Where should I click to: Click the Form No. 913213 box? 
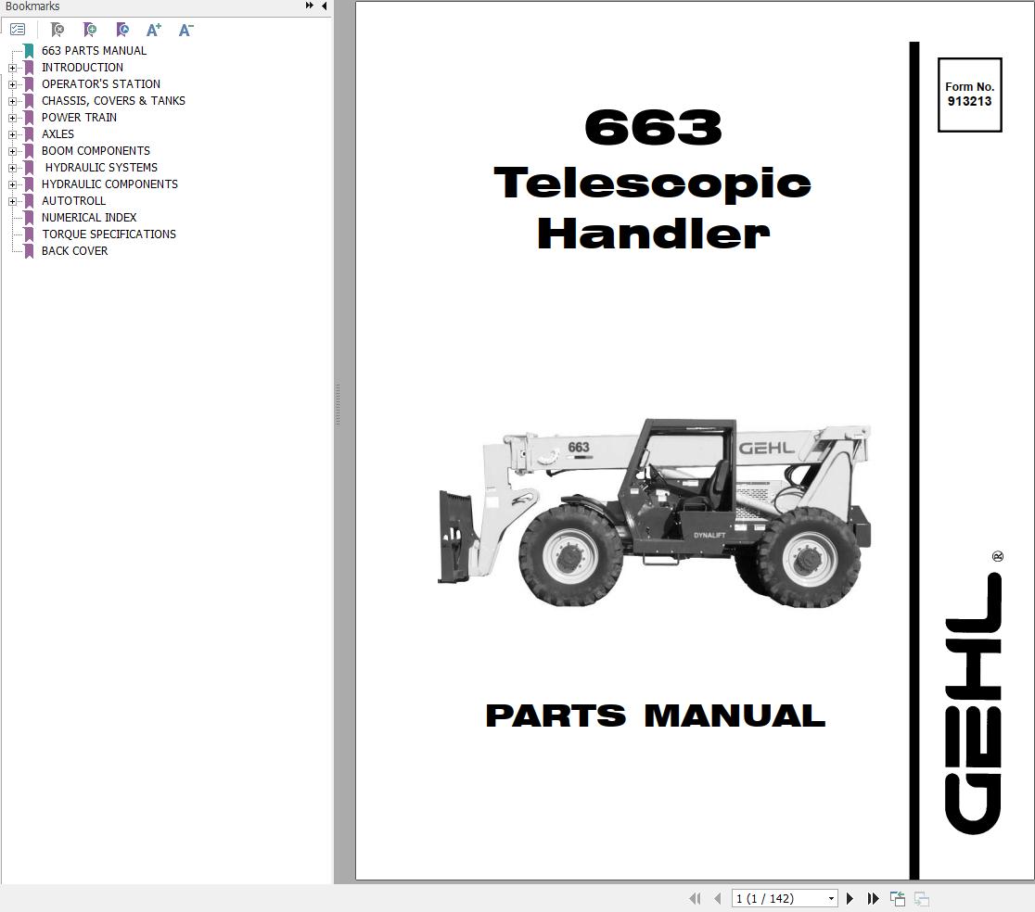[970, 95]
